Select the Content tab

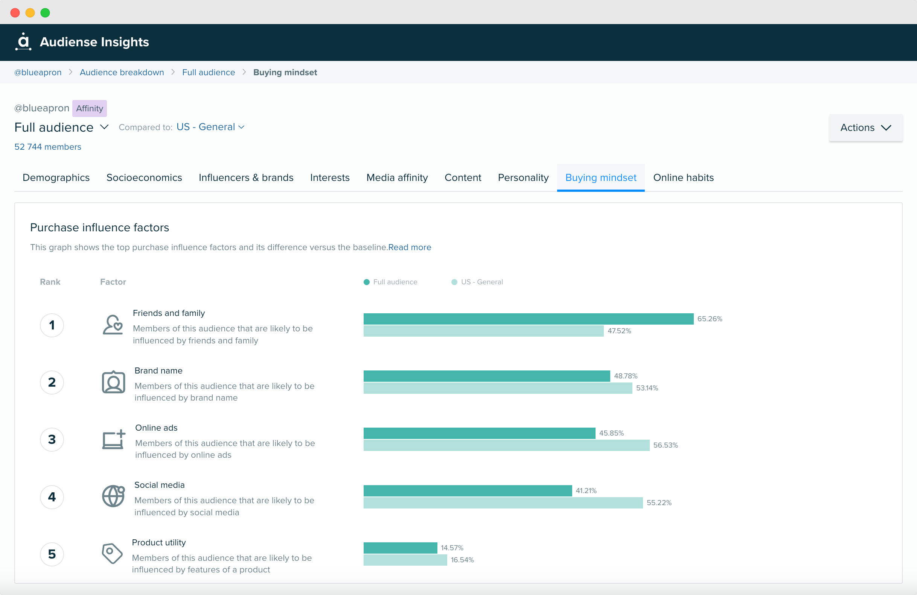tap(463, 178)
